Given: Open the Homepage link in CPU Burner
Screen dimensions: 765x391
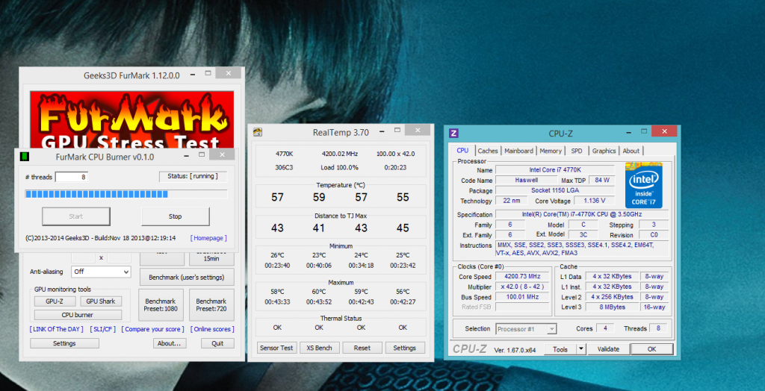Looking at the screenshot, I should [208, 238].
